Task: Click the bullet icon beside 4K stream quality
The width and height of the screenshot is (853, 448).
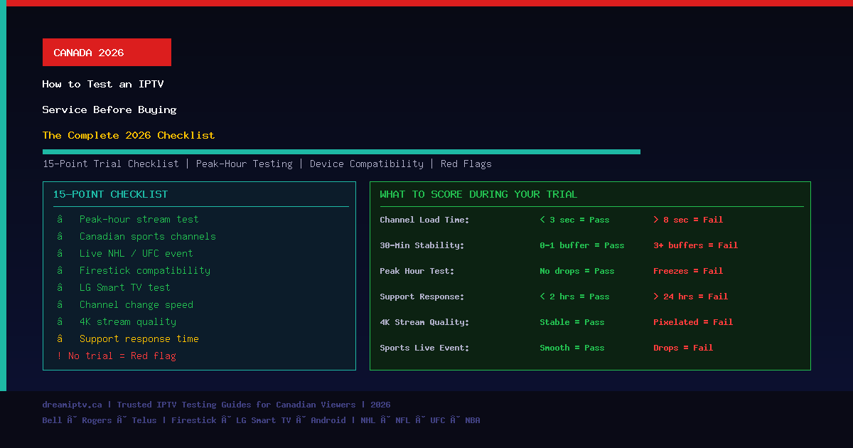Action: (60, 322)
